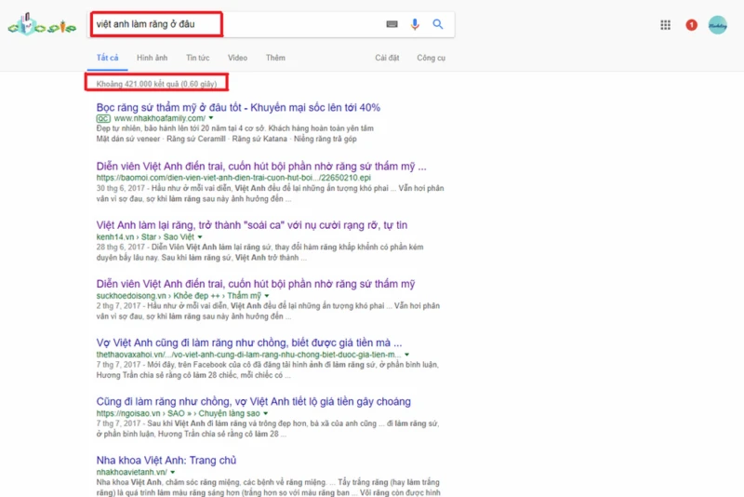Open Công cụ search tools

tap(431, 58)
